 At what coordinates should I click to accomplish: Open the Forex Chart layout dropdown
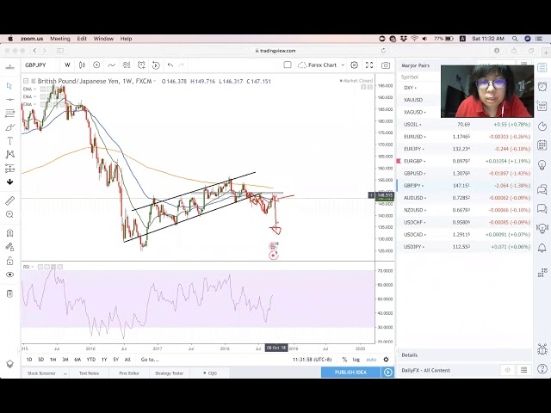(325, 65)
